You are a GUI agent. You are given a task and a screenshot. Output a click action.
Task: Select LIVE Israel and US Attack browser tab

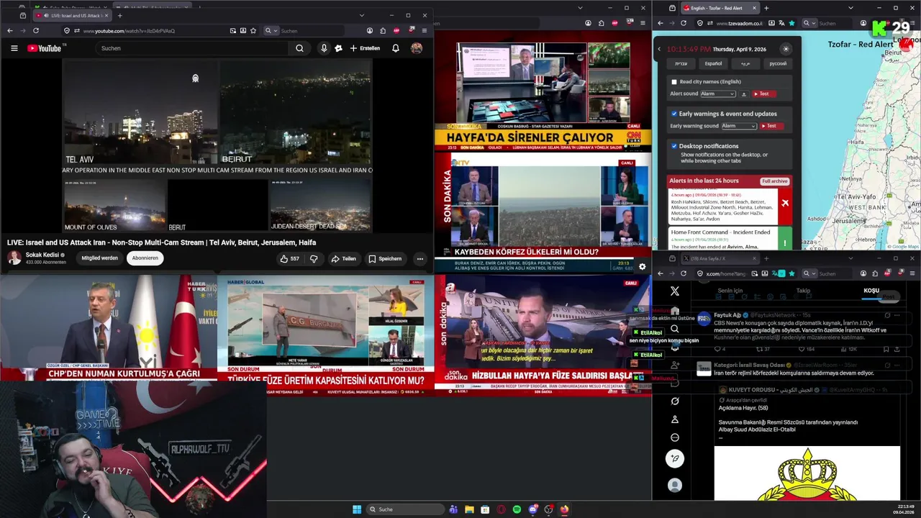tap(72, 15)
